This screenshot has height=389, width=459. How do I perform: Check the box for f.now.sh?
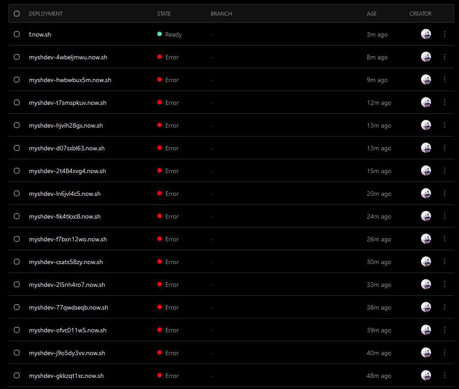tap(16, 34)
